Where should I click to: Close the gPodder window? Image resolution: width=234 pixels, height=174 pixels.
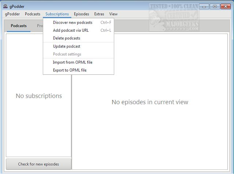226,7
